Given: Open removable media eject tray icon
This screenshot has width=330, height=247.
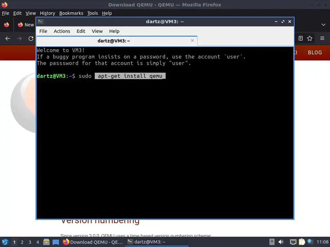Looking at the screenshot, I should click(x=272, y=242).
